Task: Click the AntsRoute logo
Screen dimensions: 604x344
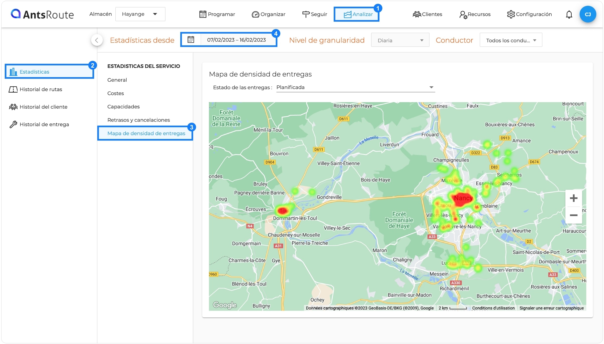Action: tap(42, 14)
